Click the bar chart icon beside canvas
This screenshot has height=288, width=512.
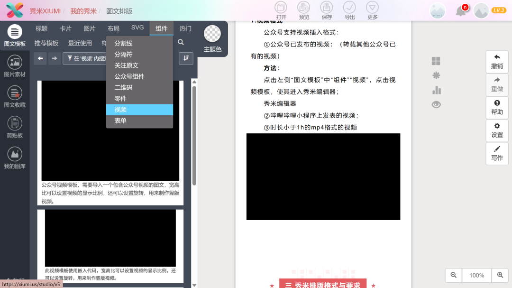coord(436,90)
